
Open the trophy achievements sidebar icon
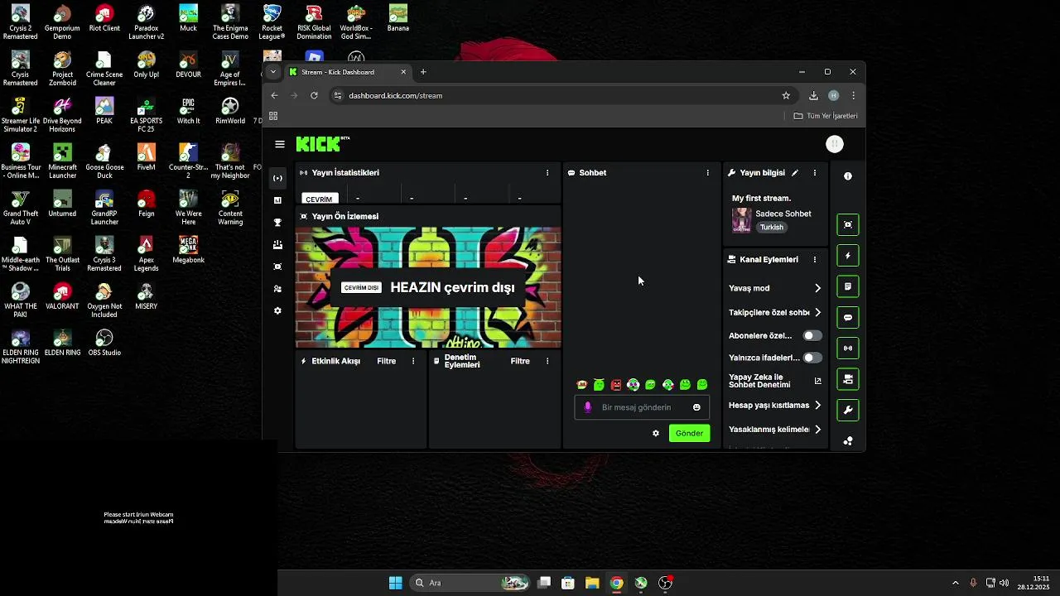(277, 223)
